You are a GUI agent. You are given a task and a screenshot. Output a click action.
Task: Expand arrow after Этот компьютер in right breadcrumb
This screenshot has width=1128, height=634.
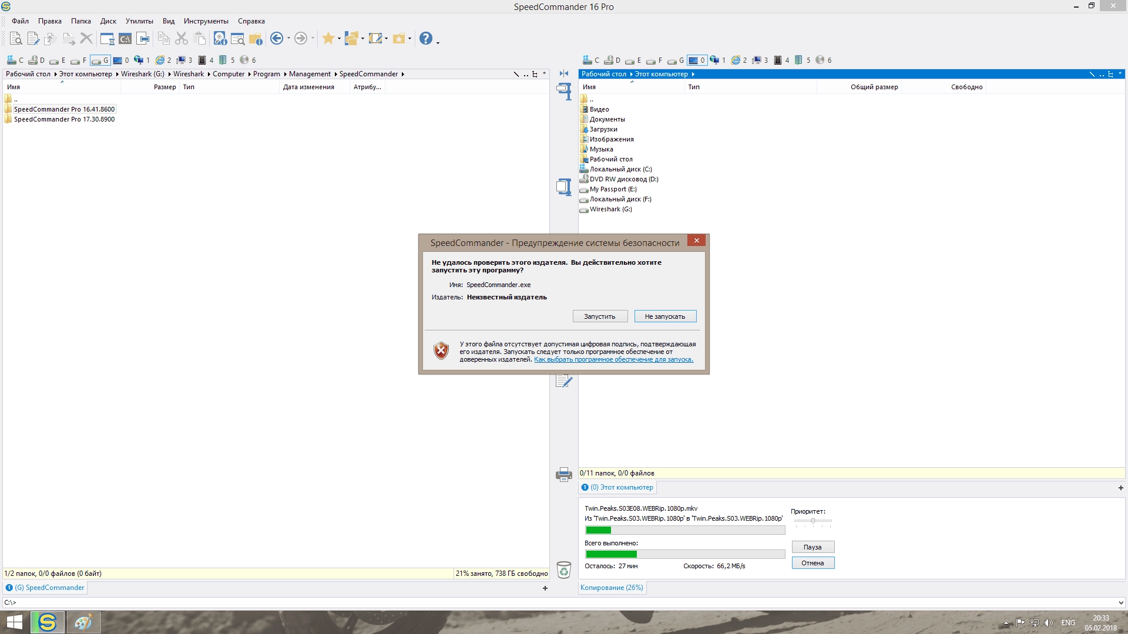(x=693, y=74)
